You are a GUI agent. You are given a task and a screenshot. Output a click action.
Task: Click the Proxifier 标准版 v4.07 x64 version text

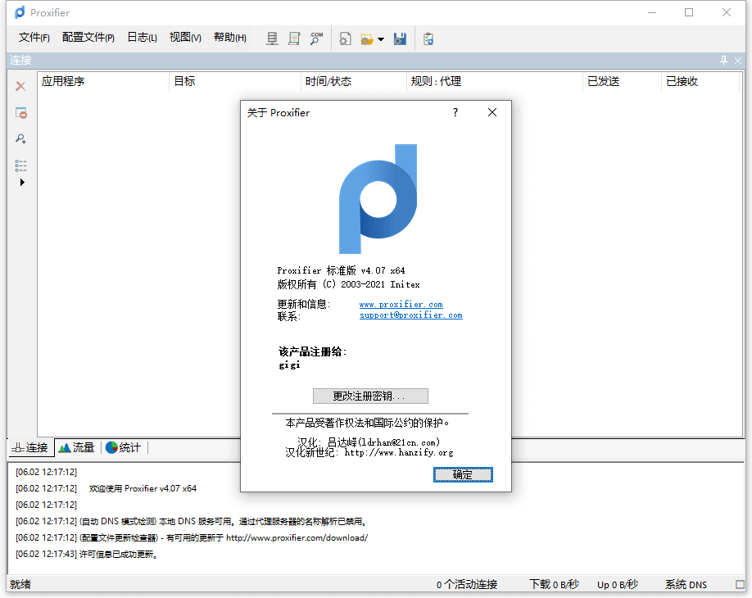tap(341, 270)
